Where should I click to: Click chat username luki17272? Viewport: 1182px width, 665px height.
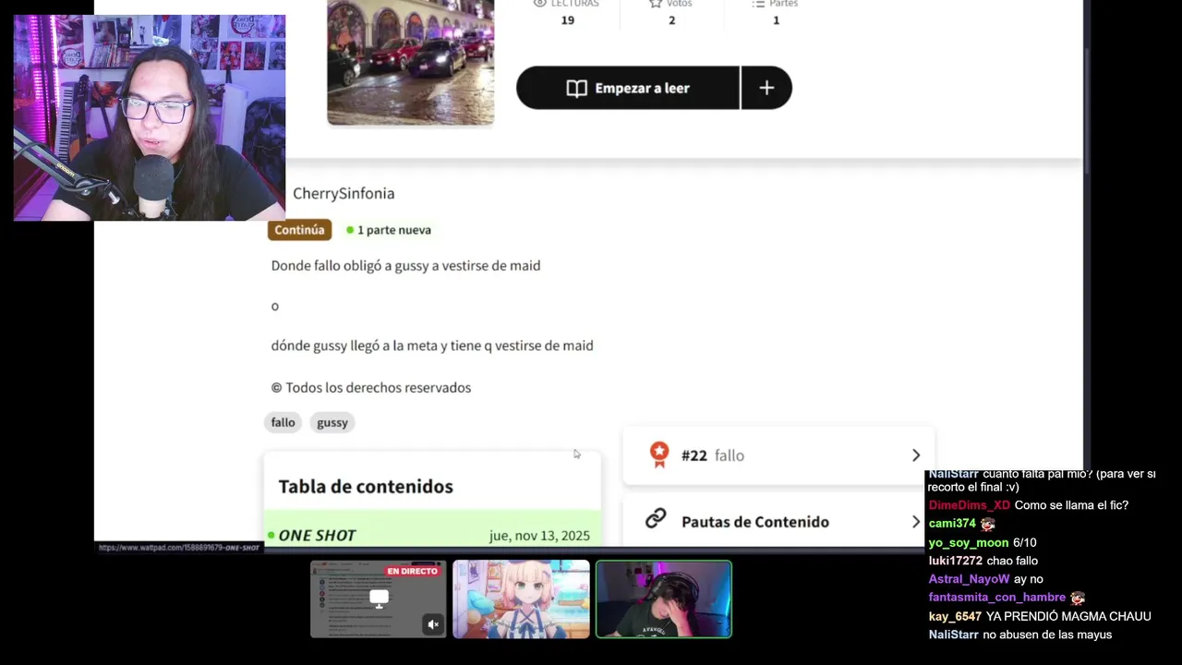click(956, 561)
